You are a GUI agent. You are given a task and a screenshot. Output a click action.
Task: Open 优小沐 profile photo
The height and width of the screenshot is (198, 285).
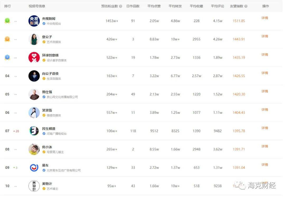(x=34, y=149)
